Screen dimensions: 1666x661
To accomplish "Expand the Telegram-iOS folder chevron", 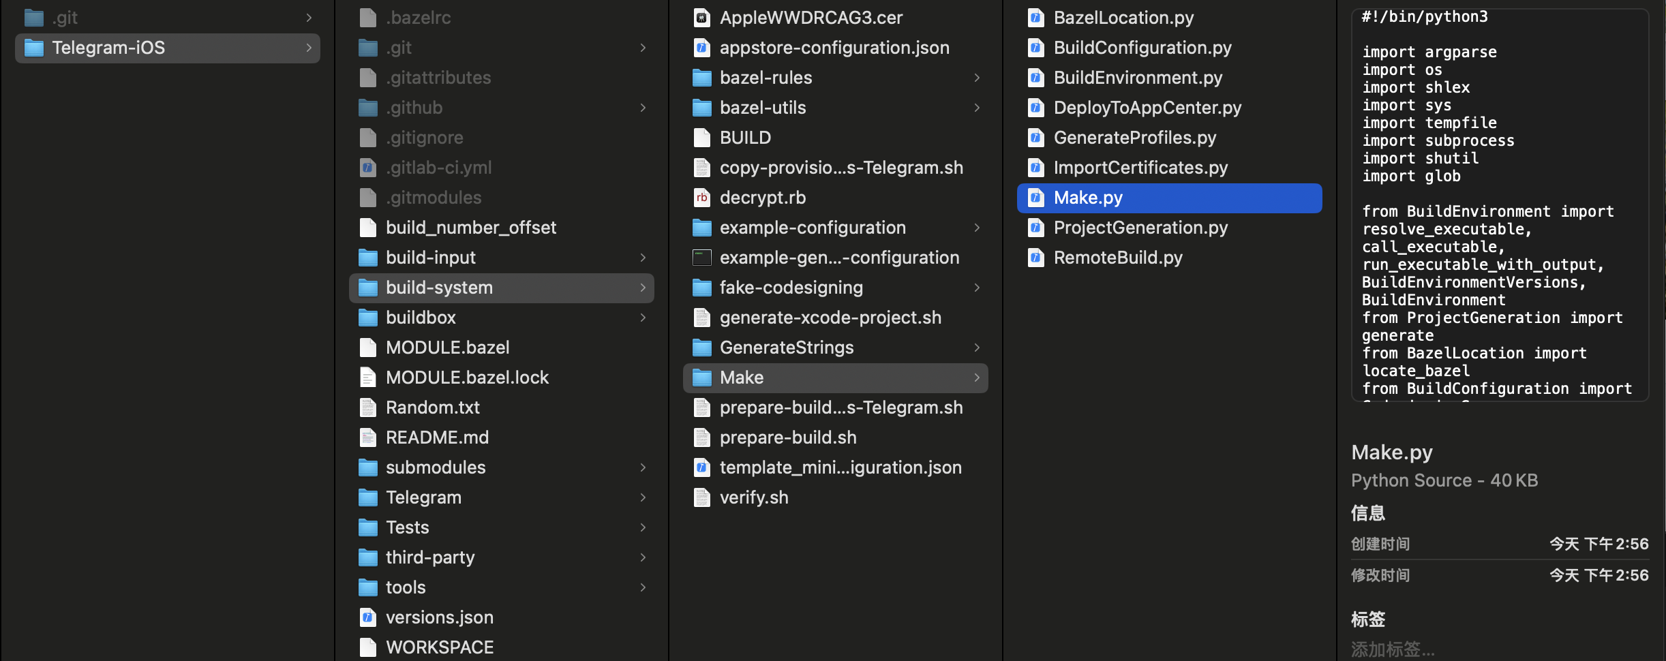I will [309, 48].
